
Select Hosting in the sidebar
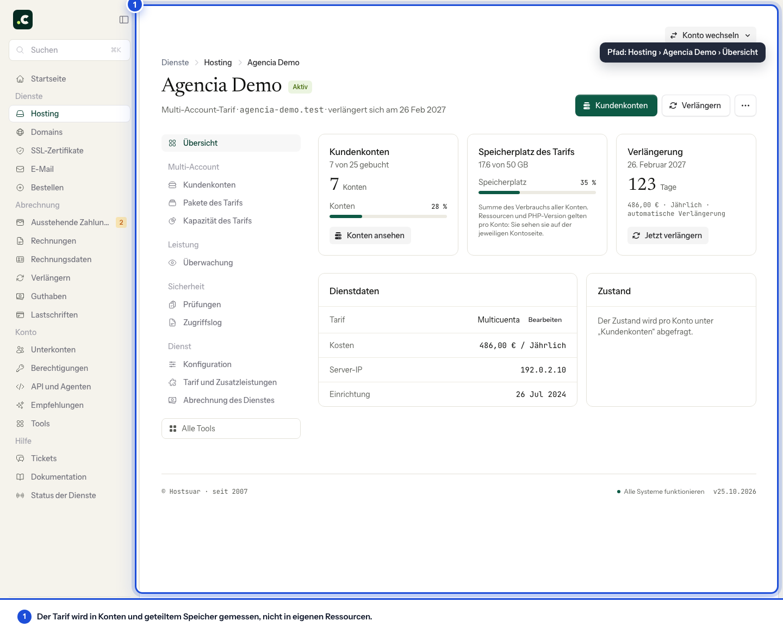(70, 114)
